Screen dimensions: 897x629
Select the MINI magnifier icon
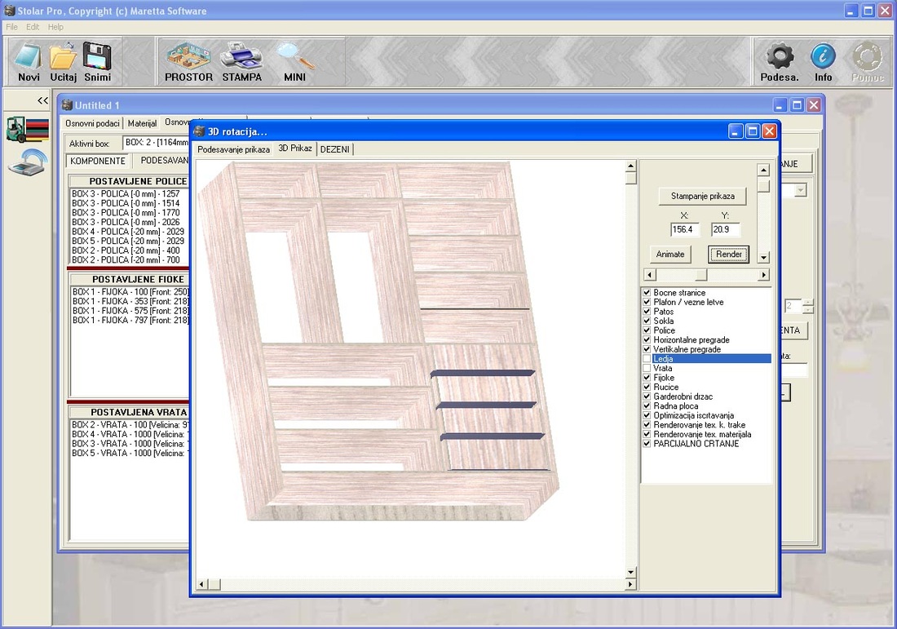(294, 59)
